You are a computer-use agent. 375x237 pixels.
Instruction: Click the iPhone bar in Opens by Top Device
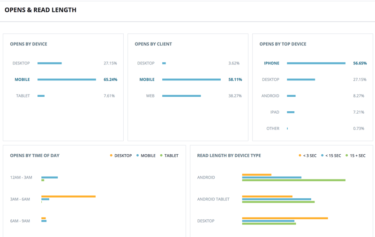[x=316, y=63]
